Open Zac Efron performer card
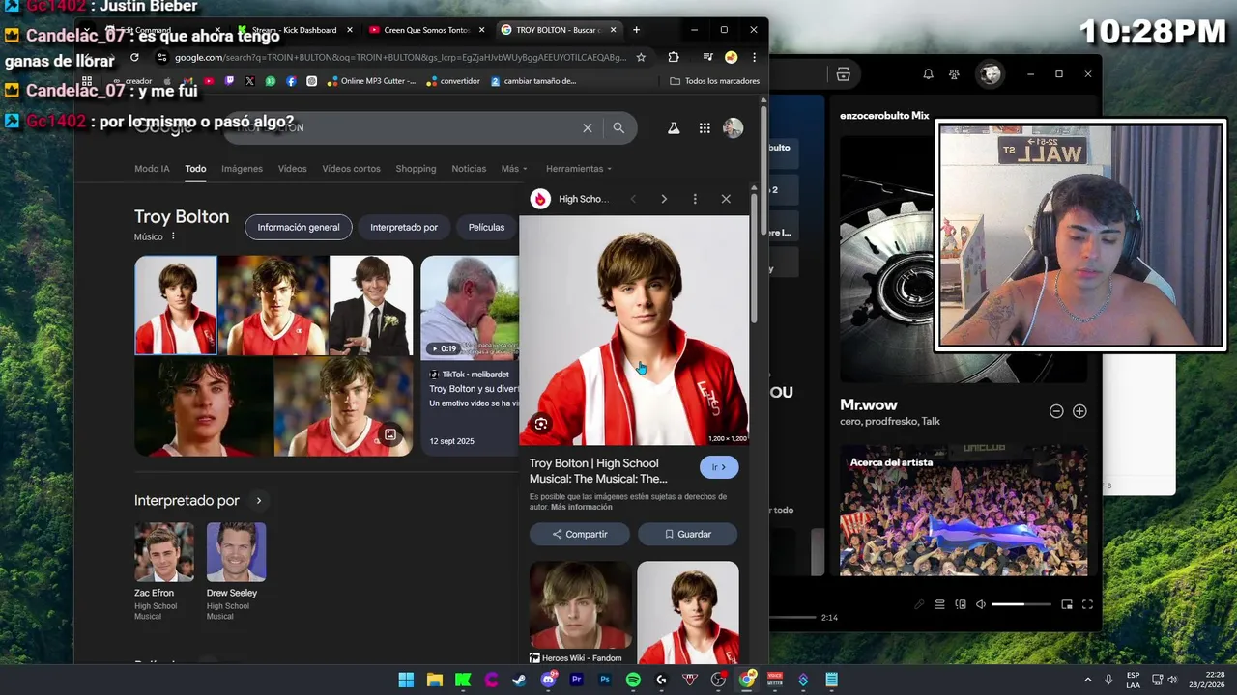1237x695 pixels. click(x=163, y=571)
